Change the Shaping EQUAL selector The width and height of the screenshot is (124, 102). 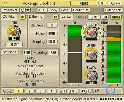pos(52,42)
